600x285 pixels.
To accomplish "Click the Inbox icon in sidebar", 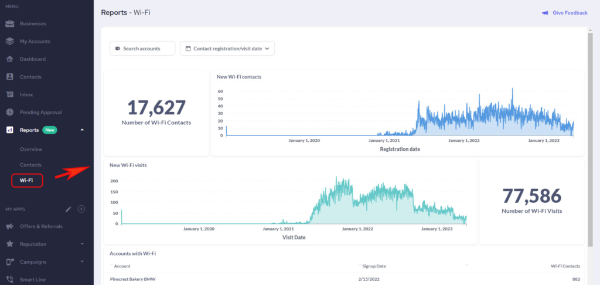I will (9, 94).
